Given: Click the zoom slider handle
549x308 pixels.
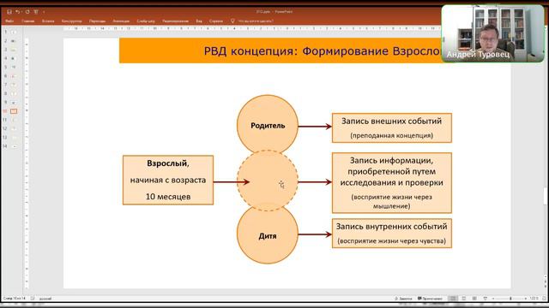Looking at the screenshot, I should pyautogui.click(x=510, y=299).
